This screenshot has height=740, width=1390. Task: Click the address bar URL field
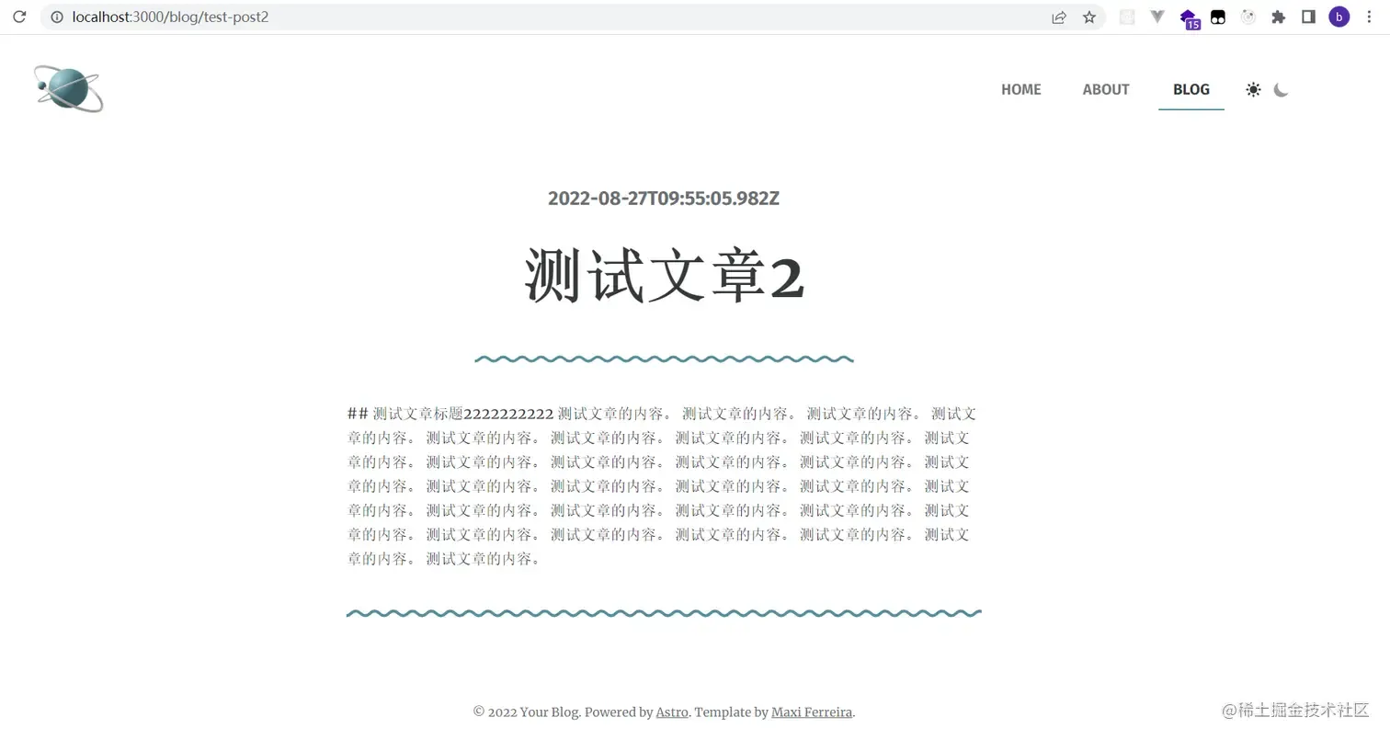pyautogui.click(x=552, y=17)
